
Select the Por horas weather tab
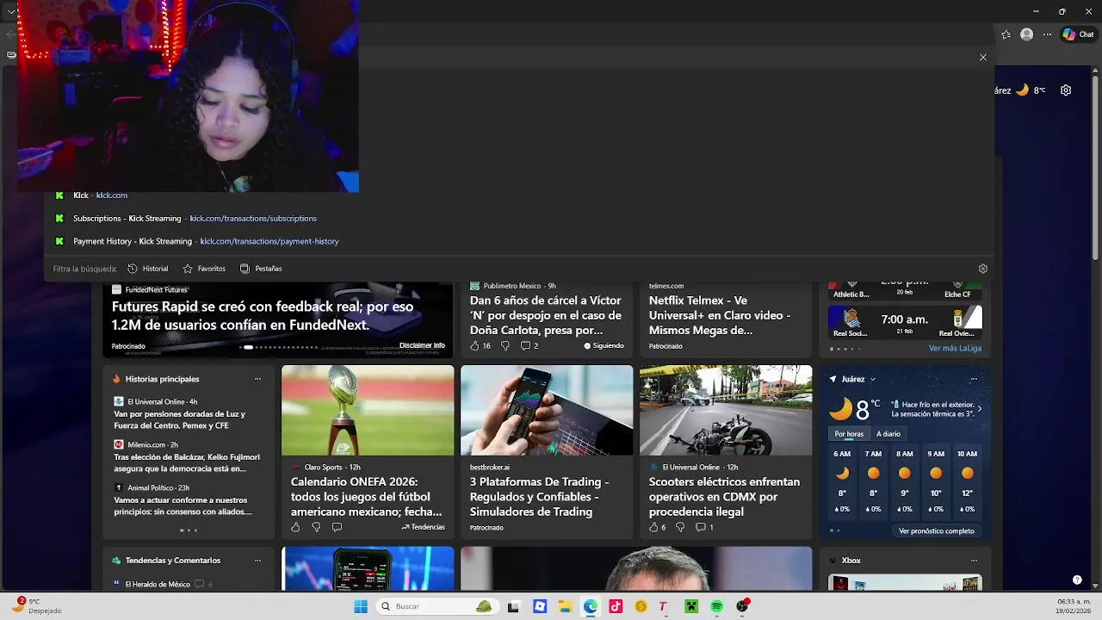tap(849, 434)
